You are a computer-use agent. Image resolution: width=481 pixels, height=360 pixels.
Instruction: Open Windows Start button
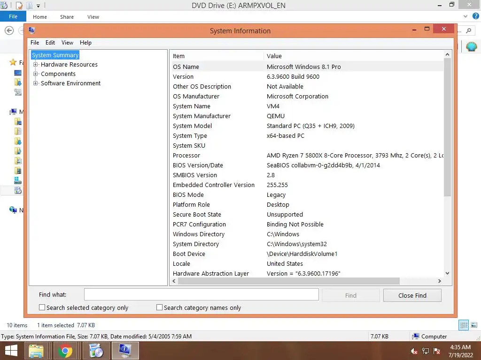pyautogui.click(x=11, y=351)
